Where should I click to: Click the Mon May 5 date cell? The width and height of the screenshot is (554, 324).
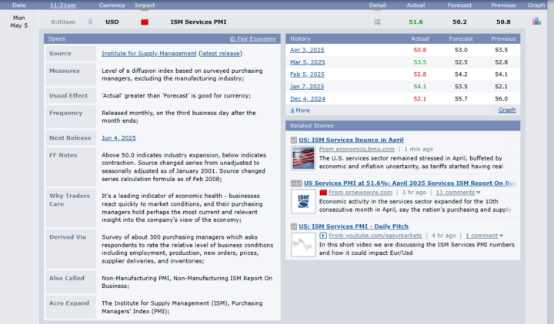click(x=18, y=21)
